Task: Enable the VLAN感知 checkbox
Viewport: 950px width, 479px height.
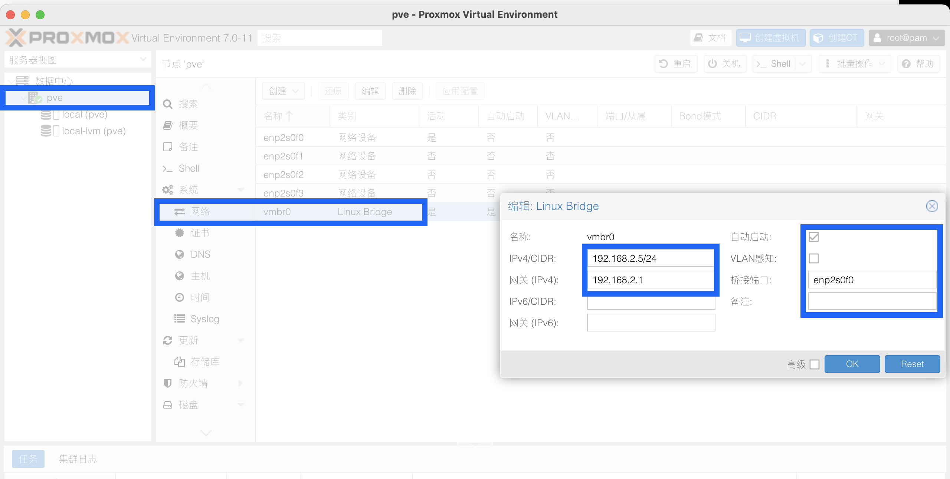Action: click(814, 258)
